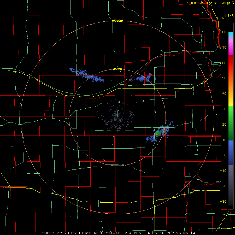The image size is (235, 235).
Task: Click the 50 NMI range ring label
Action: coord(117,69)
